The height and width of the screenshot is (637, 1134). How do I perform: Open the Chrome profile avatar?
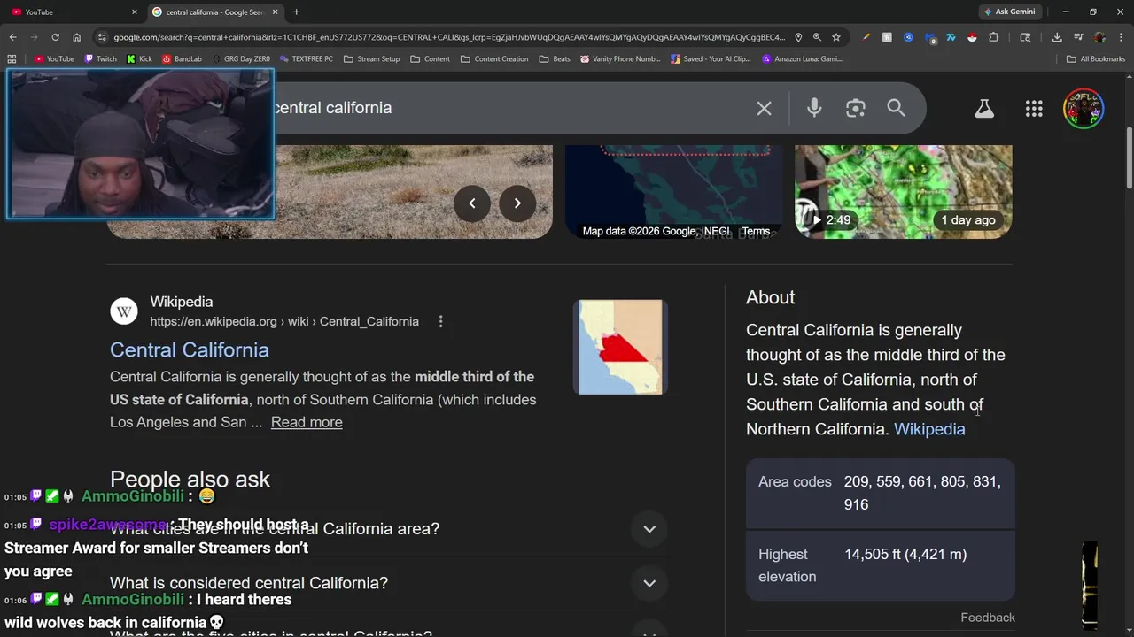(1099, 37)
